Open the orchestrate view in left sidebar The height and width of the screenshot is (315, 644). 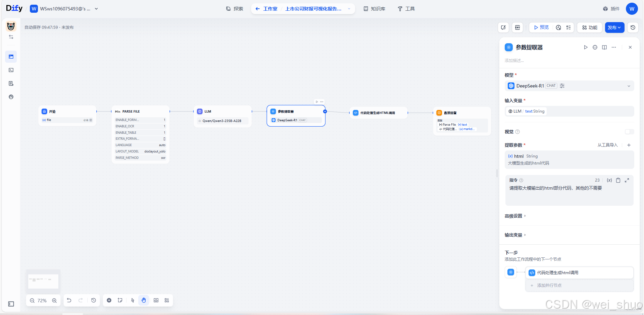point(11,57)
